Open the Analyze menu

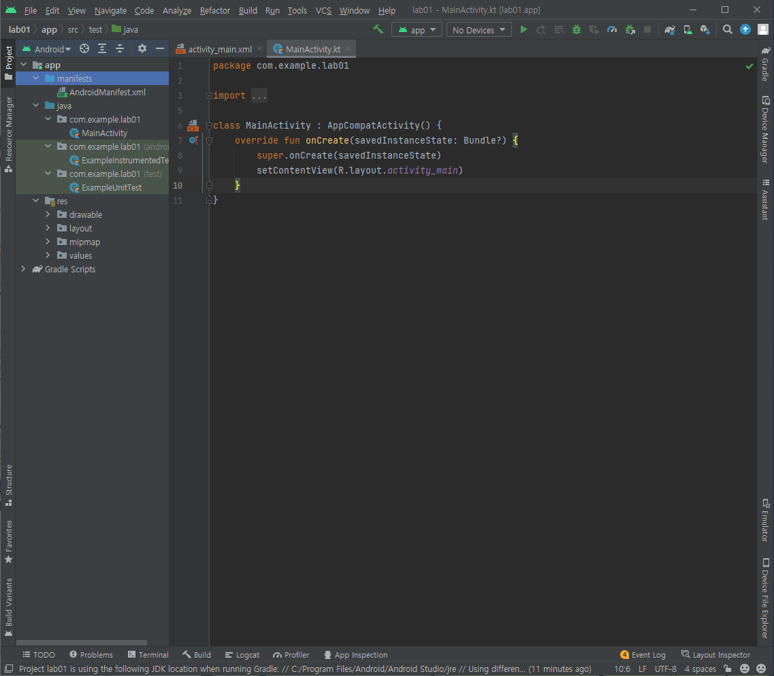(177, 10)
